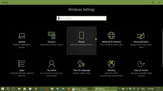Switch to the 10.jpg - Photos window
The width and height of the screenshot is (163, 91).
83,89
